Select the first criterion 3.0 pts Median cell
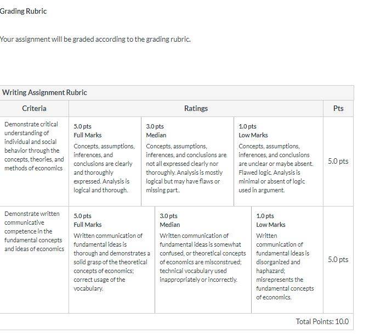369x334 pixels. [x=188, y=162]
